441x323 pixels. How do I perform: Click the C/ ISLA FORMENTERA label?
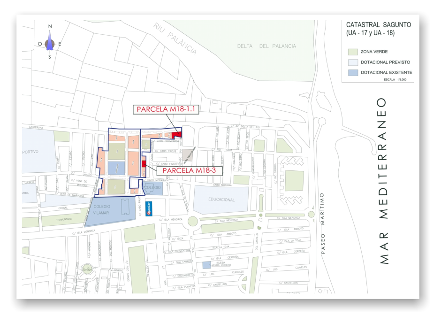[177, 251]
